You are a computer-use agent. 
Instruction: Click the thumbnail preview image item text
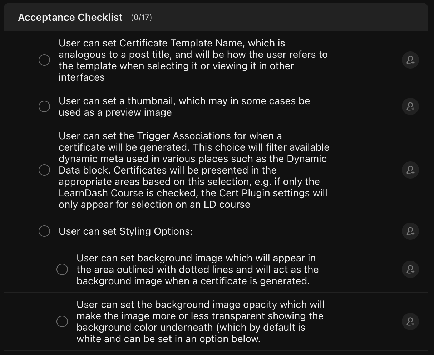[184, 106]
